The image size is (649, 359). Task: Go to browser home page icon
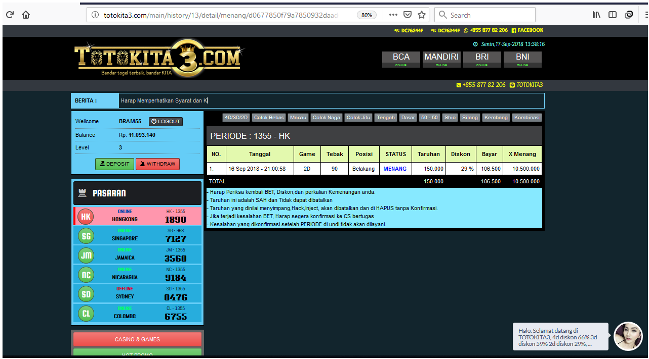point(26,15)
